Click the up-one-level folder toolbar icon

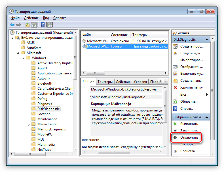(x=27, y=25)
